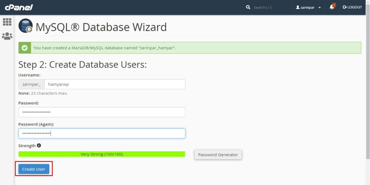Screen dimensions: 370x185
Task: Open the Password Generator
Action: tap(218, 155)
